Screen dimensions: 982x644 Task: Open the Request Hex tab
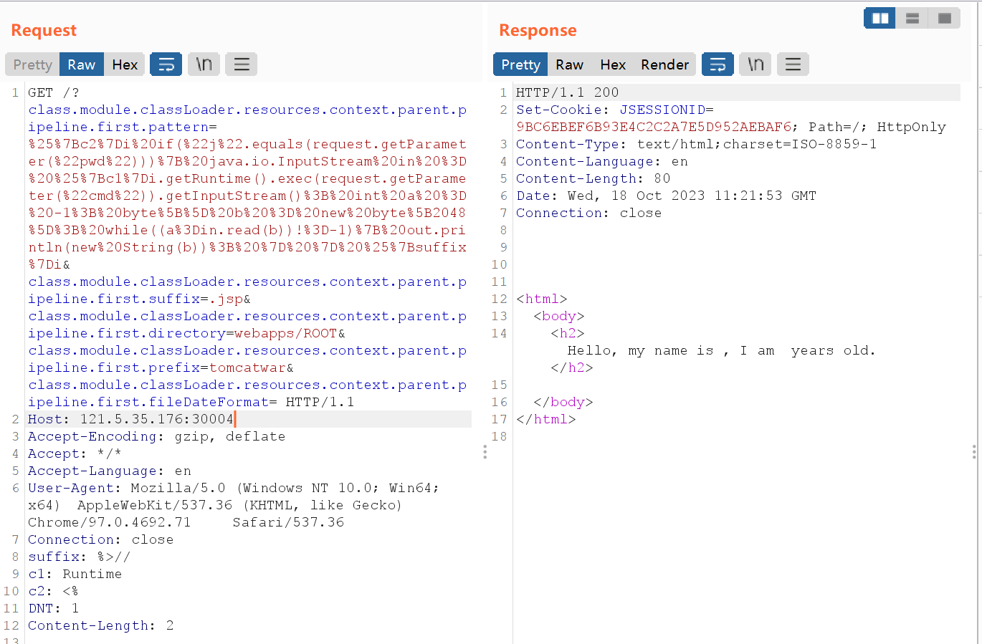pos(125,64)
